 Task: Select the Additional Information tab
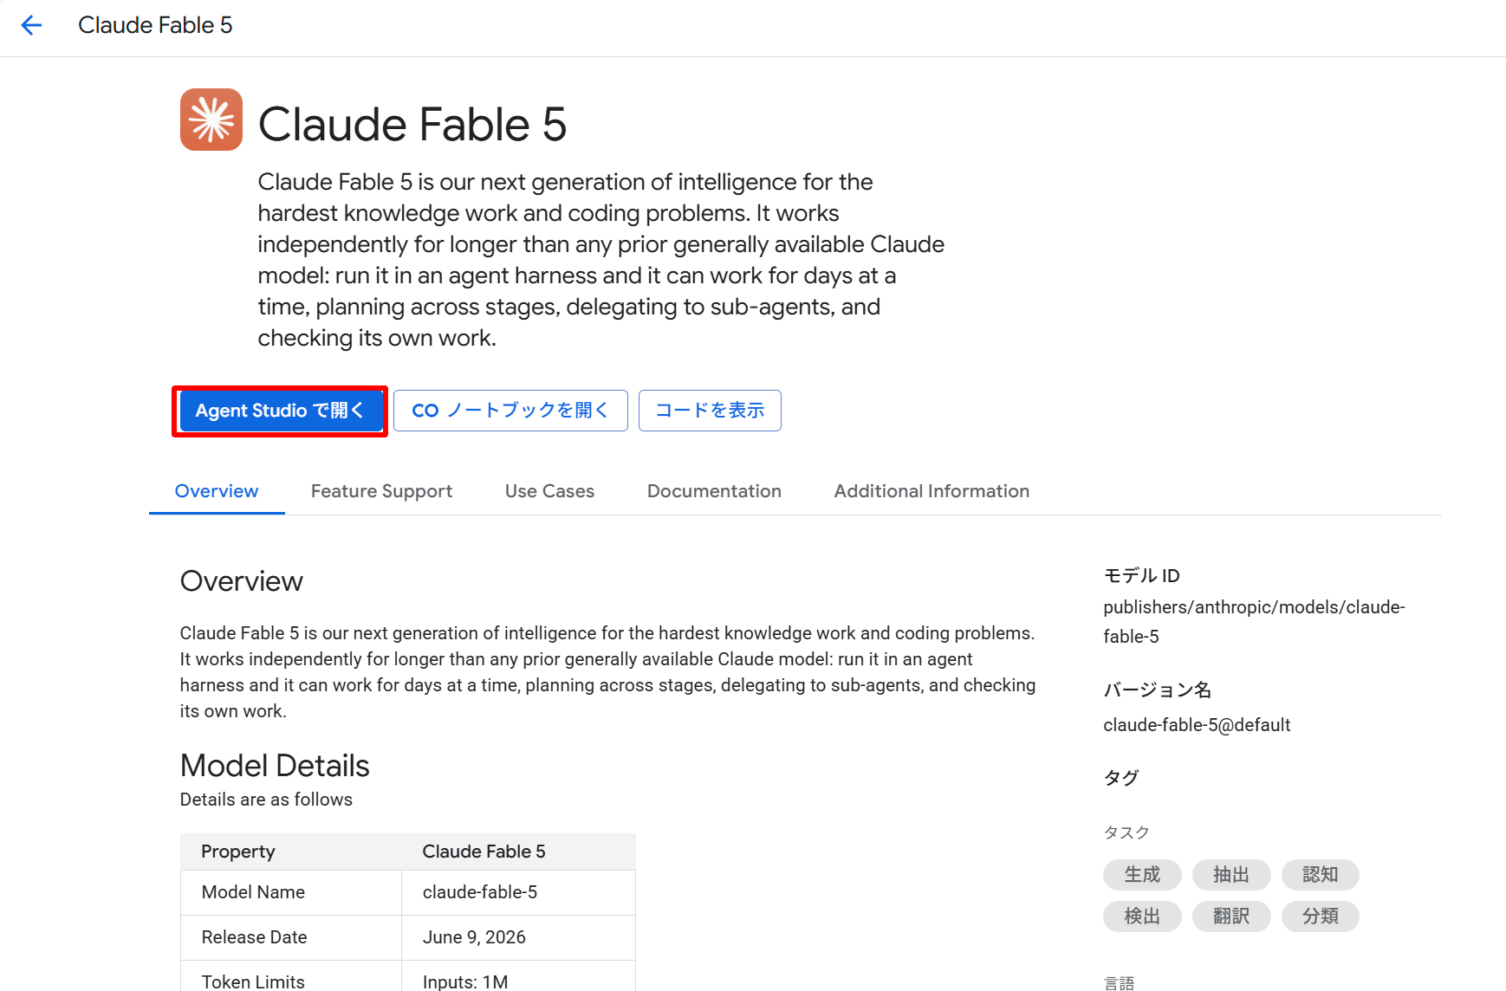932,491
